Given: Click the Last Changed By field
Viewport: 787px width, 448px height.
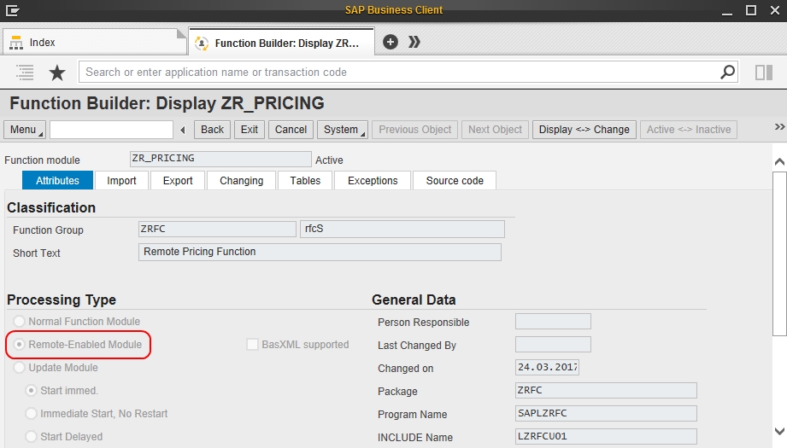Looking at the screenshot, I should 553,344.
